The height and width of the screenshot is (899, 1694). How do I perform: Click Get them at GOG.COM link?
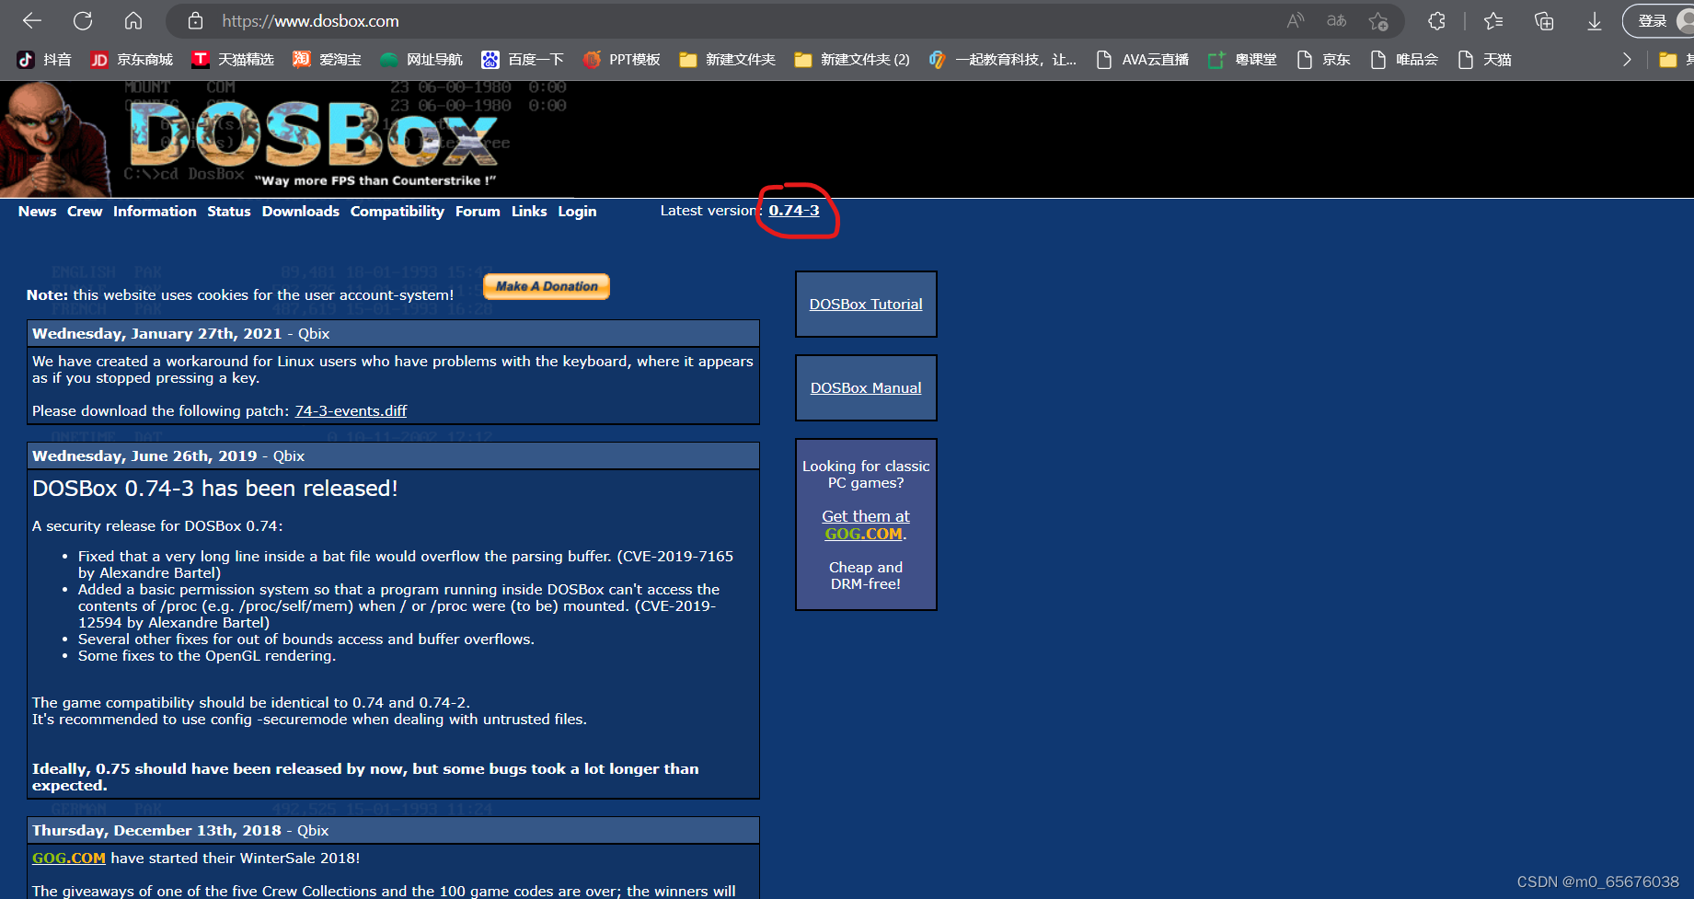click(x=865, y=525)
